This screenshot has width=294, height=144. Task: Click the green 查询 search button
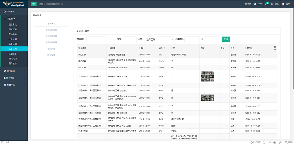225,39
